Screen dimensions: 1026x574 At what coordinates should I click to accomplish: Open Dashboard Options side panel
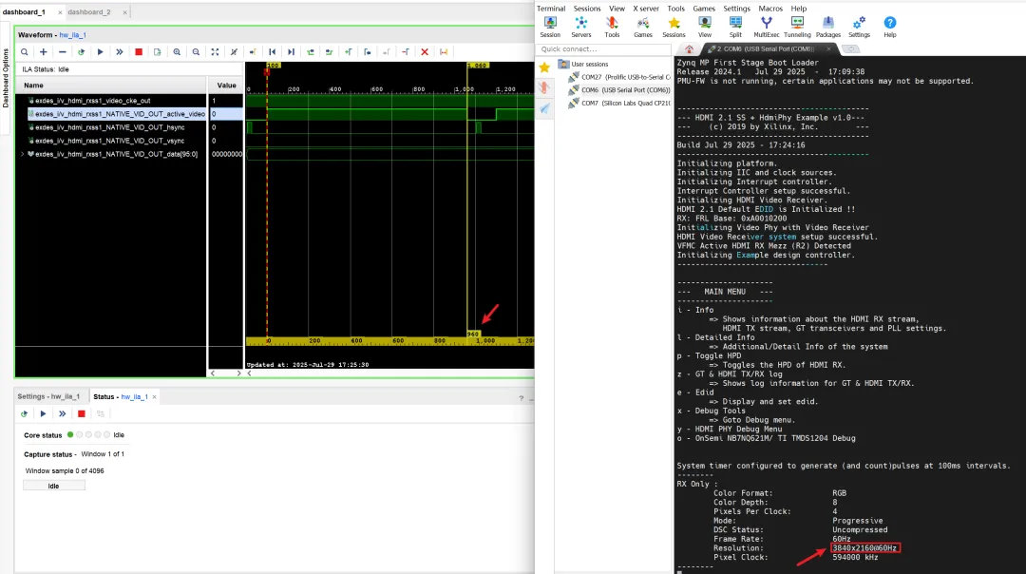pyautogui.click(x=6, y=77)
